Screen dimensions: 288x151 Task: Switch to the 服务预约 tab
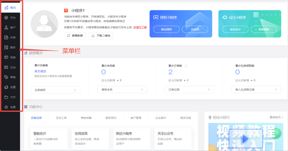[x=111, y=118]
